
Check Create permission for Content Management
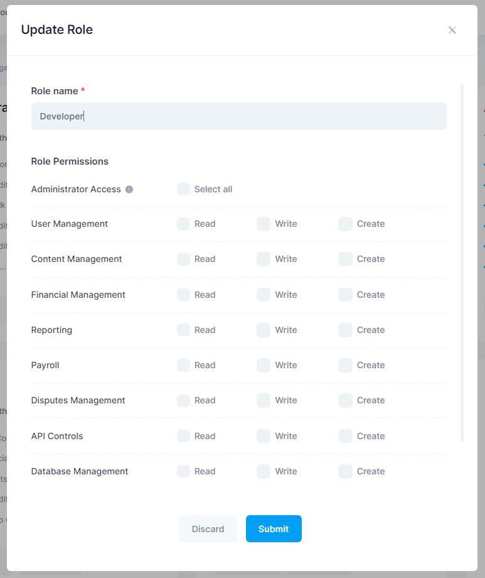(x=345, y=259)
